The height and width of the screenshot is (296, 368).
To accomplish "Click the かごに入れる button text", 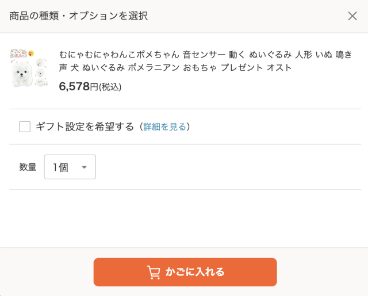I will 195,272.
